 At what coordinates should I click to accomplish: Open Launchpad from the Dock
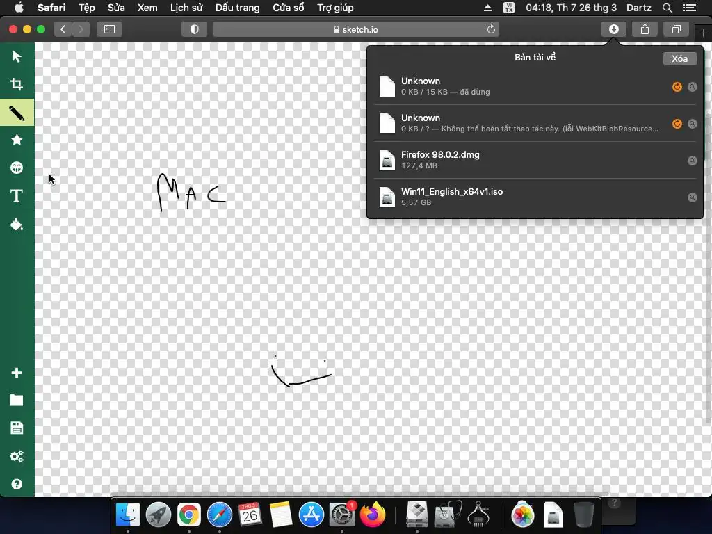coord(158,515)
